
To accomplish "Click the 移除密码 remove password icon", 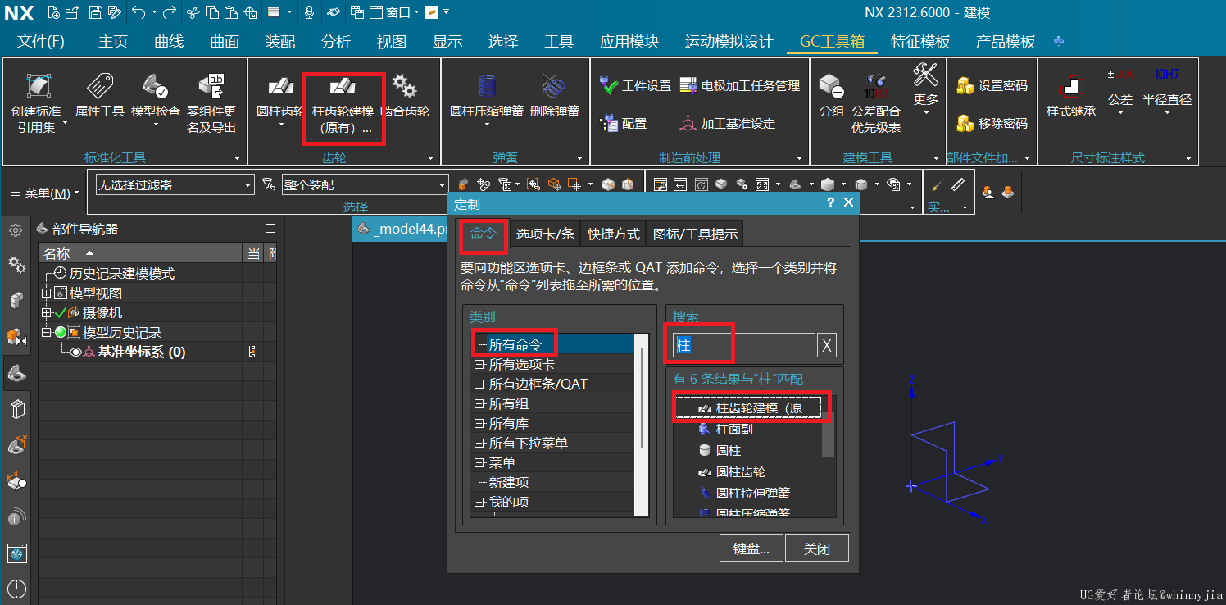I will click(965, 123).
